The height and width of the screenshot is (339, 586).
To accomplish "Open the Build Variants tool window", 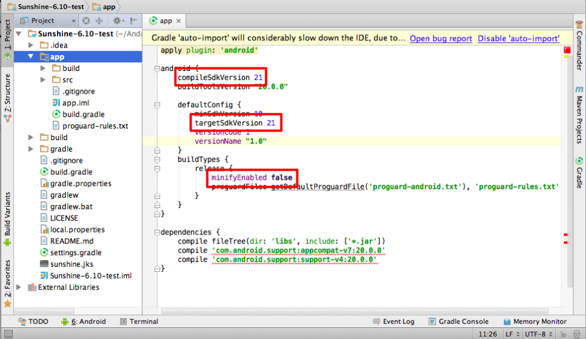I will click(7, 219).
